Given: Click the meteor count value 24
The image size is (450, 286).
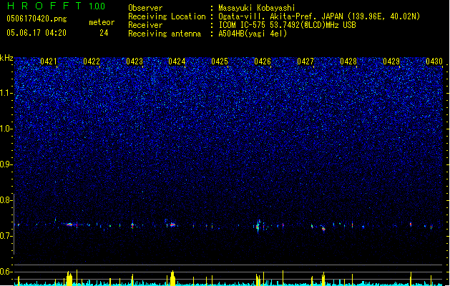Looking at the screenshot, I should [104, 33].
